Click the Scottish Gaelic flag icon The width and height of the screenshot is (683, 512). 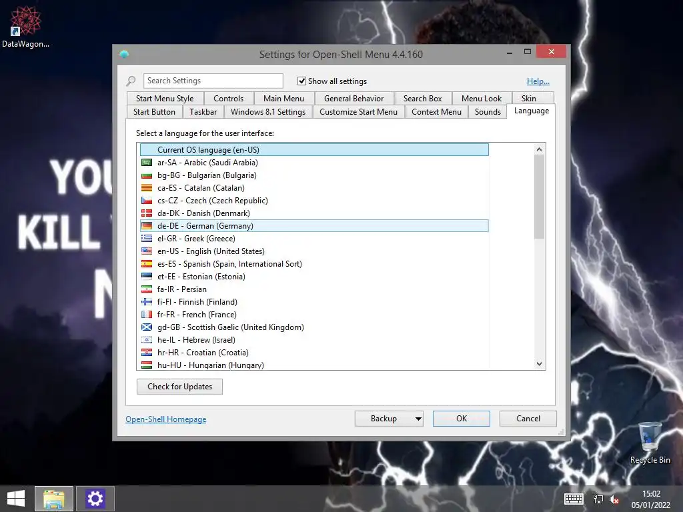[x=147, y=327]
